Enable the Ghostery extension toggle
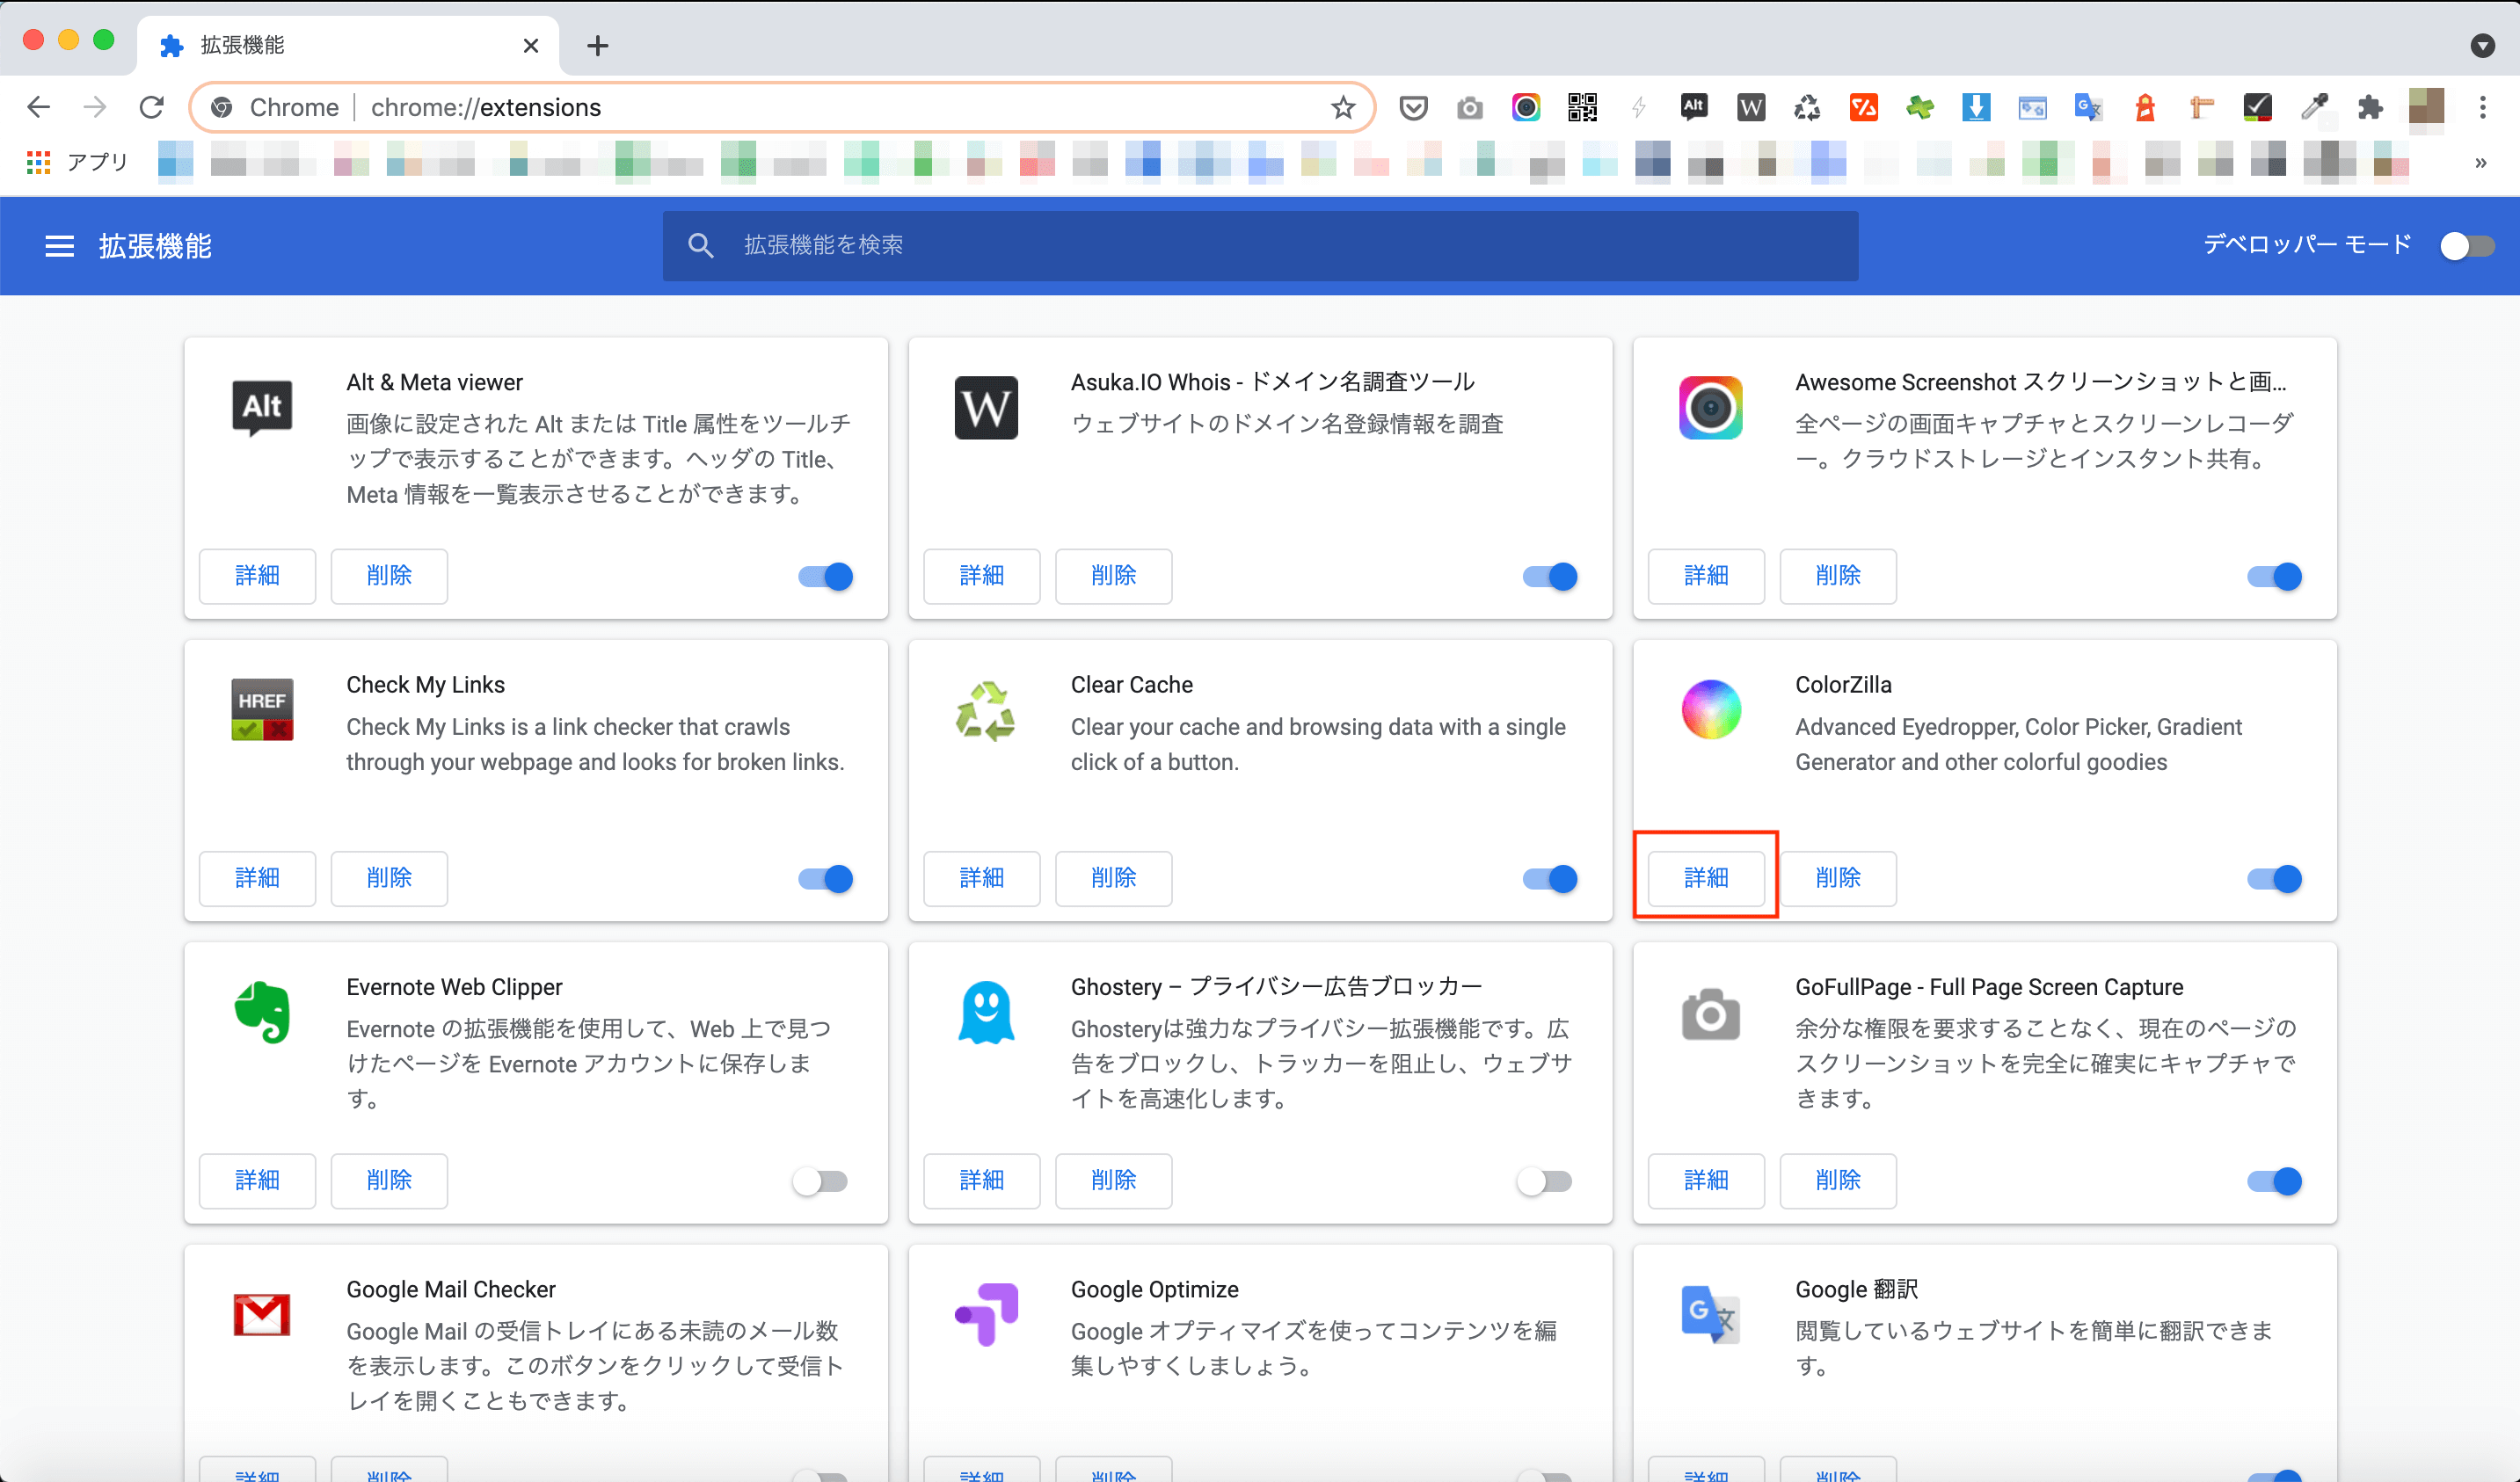Viewport: 2520px width, 1482px height. (1544, 1181)
